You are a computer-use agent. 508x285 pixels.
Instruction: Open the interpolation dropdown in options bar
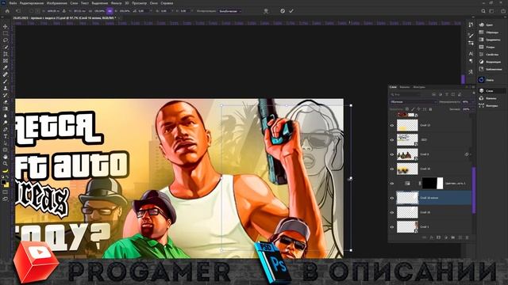(230, 11)
